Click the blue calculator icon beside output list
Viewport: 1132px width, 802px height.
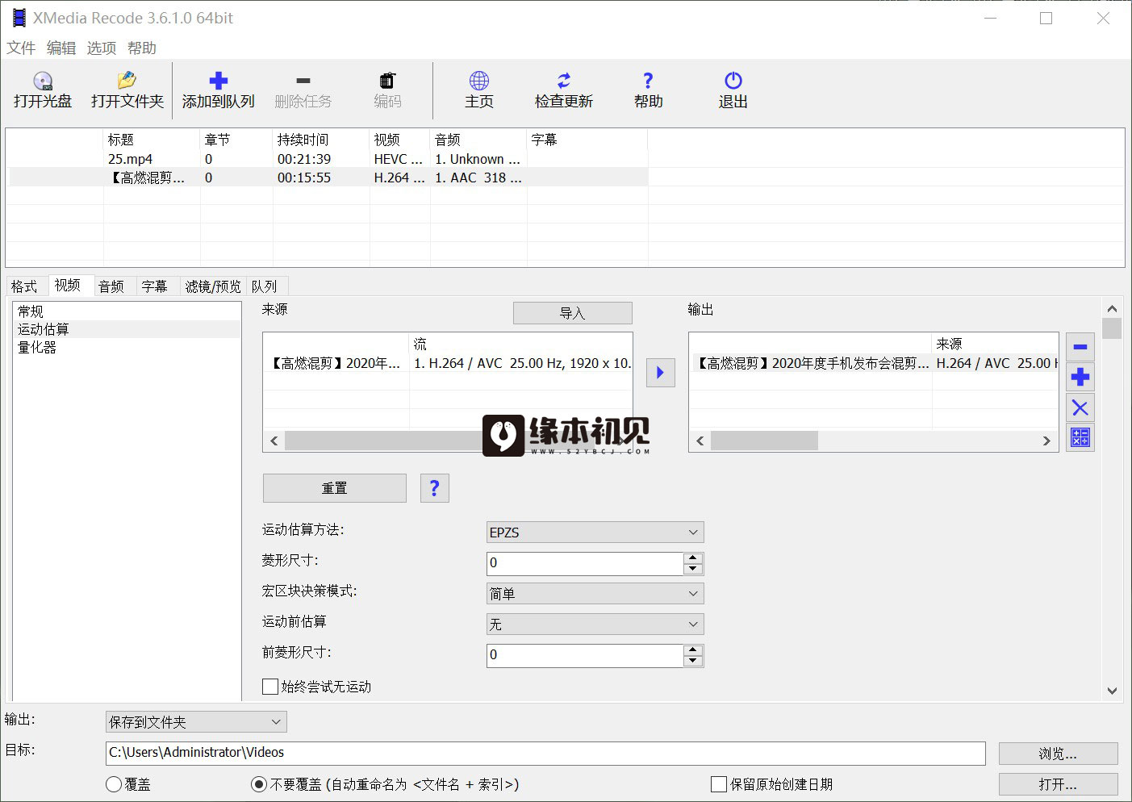[x=1080, y=437]
